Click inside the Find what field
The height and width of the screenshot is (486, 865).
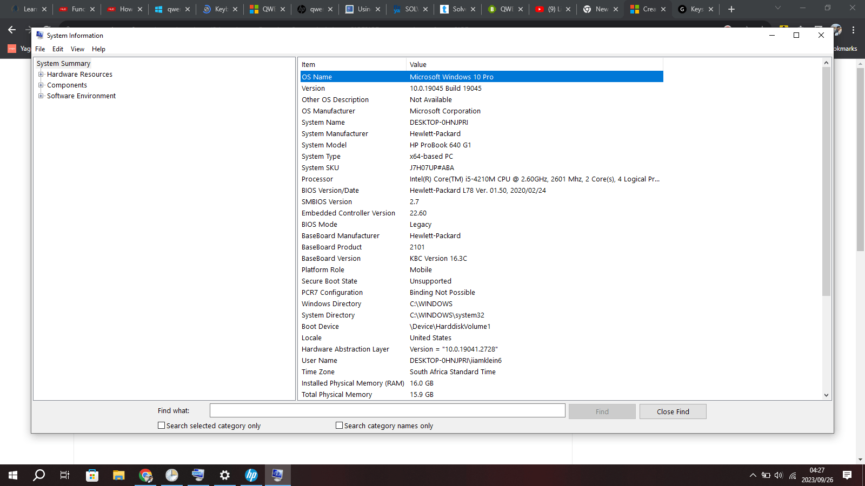coord(387,410)
